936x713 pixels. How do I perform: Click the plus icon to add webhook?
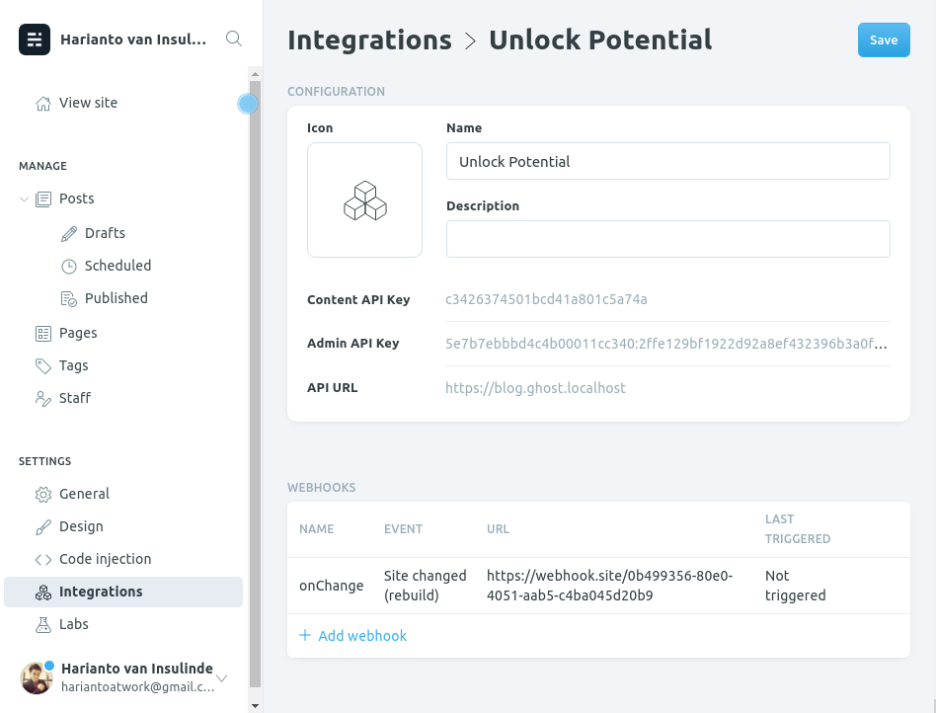(305, 635)
